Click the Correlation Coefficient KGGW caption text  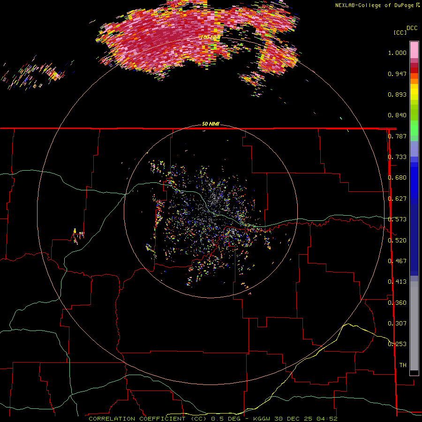213,419
